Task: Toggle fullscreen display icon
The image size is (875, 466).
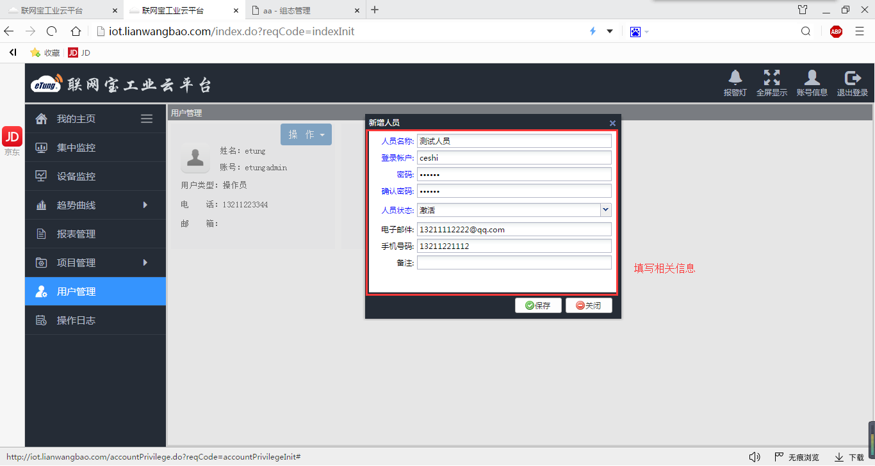Action: click(772, 77)
